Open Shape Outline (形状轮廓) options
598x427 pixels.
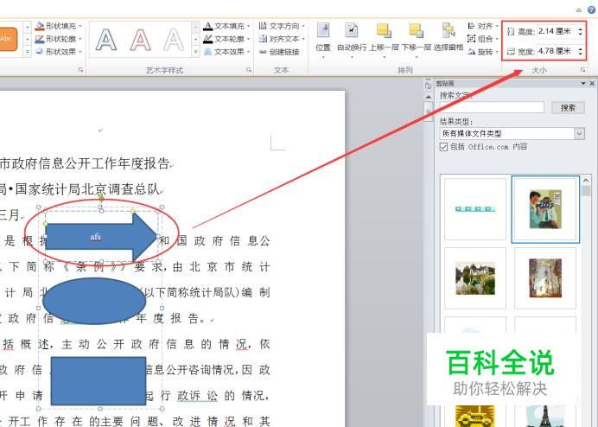pos(59,39)
